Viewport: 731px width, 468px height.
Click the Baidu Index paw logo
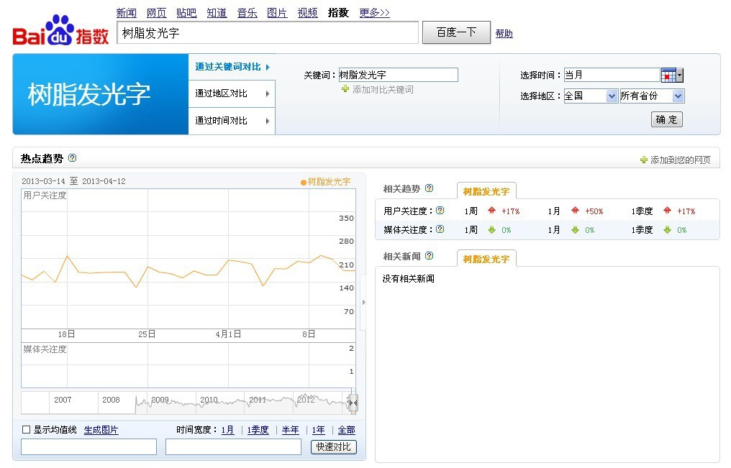tap(60, 30)
